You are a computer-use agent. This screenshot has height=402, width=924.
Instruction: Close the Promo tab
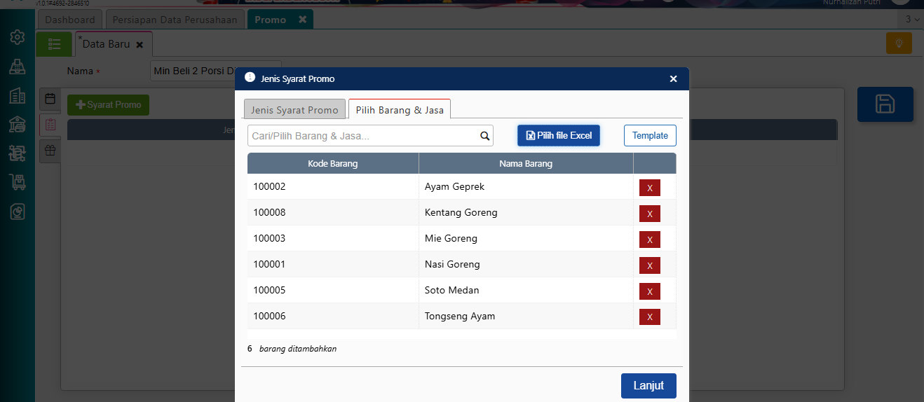(302, 20)
